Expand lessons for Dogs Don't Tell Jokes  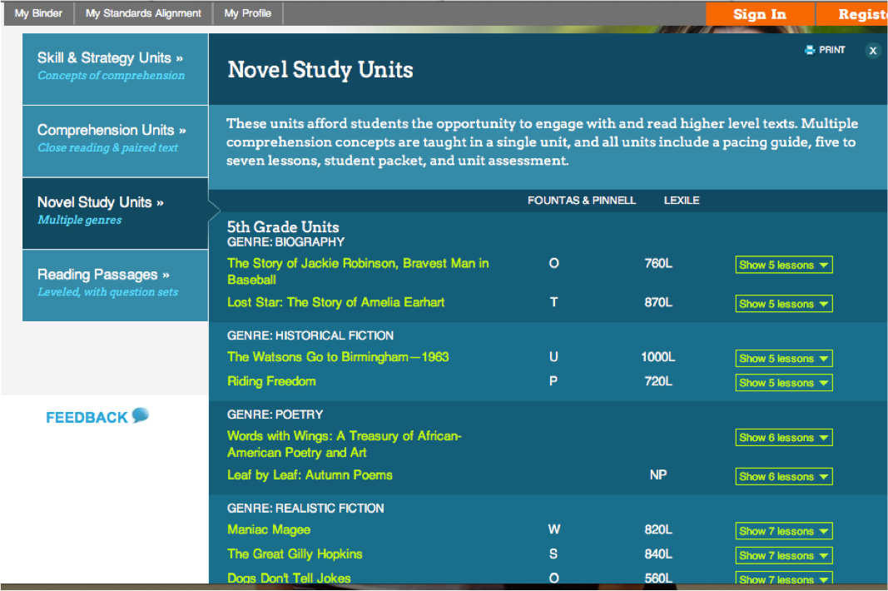(x=784, y=578)
